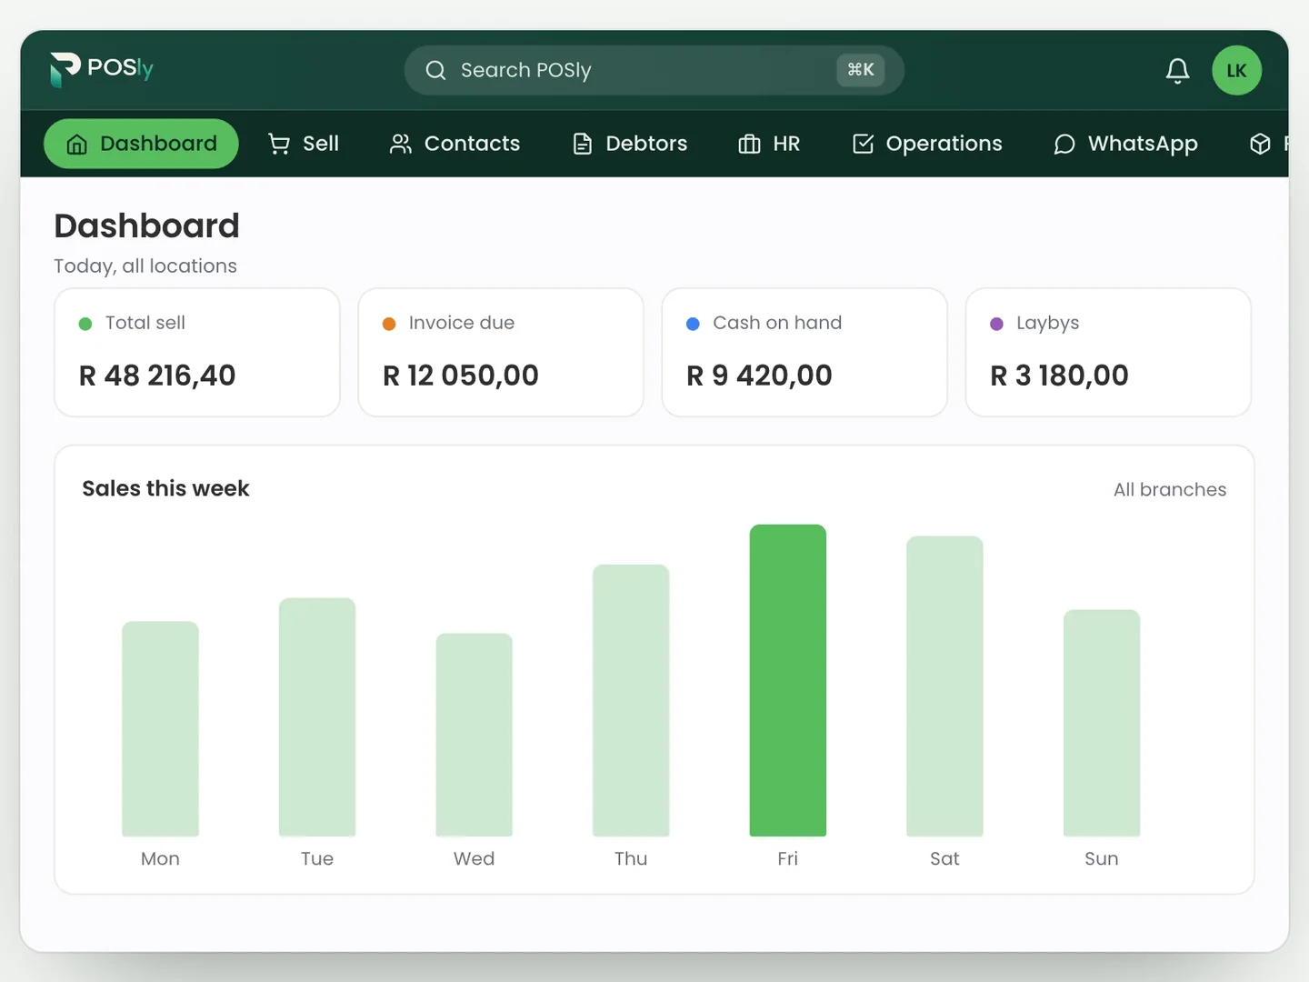Click the Sun axis label
The width and height of the screenshot is (1309, 982).
point(1102,858)
